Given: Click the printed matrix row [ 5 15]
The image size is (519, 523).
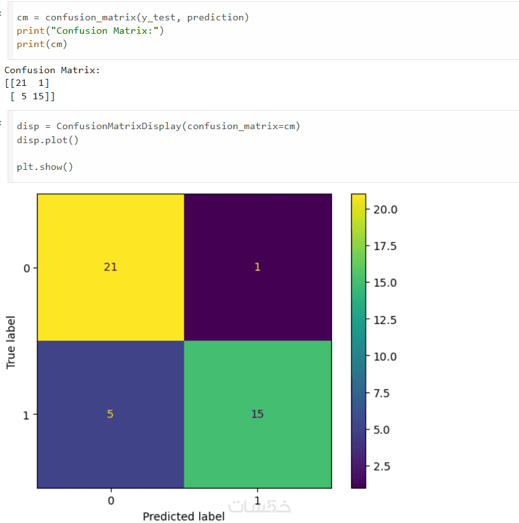Looking at the screenshot, I should tap(32, 97).
